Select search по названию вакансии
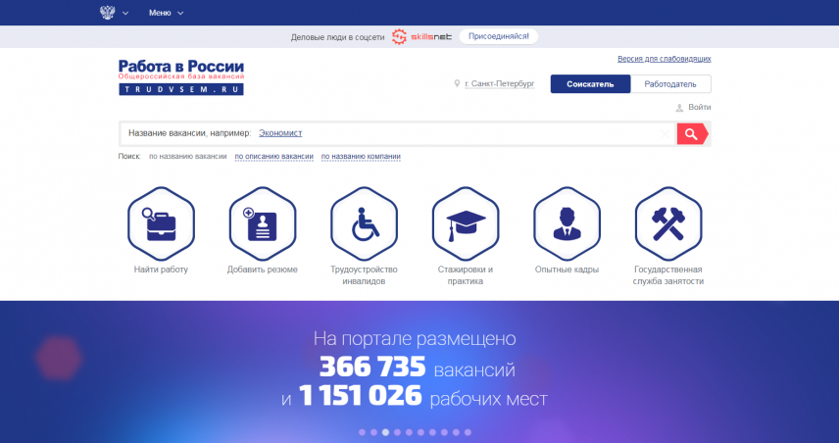The height and width of the screenshot is (443, 839). (x=188, y=156)
